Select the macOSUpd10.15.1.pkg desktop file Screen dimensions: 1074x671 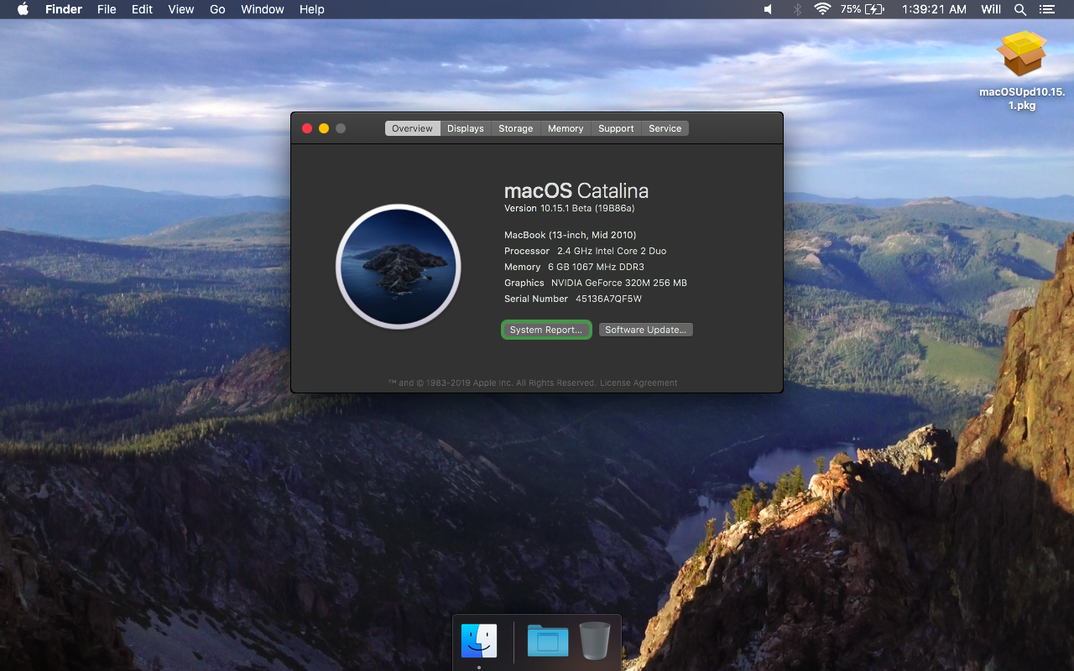[1021, 70]
